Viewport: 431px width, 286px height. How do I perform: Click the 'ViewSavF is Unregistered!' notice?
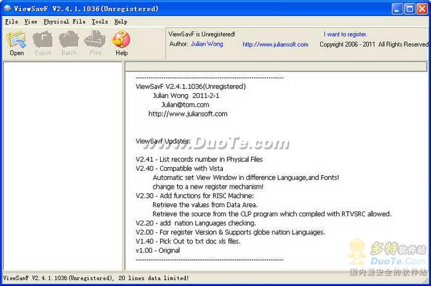[201, 34]
